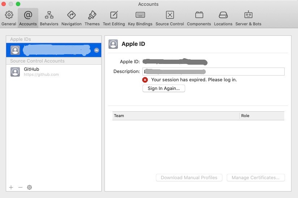298x198 pixels.
Task: Open the Locations preferences pane
Action: pyautogui.click(x=223, y=18)
